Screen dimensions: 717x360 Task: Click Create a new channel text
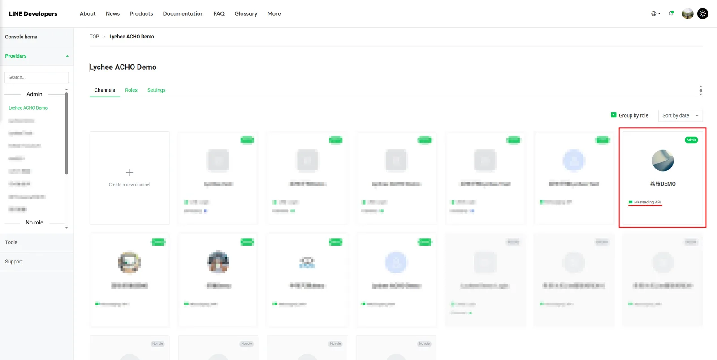pos(130,185)
